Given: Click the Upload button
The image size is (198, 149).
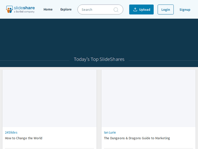Looking at the screenshot, I should [x=142, y=10].
